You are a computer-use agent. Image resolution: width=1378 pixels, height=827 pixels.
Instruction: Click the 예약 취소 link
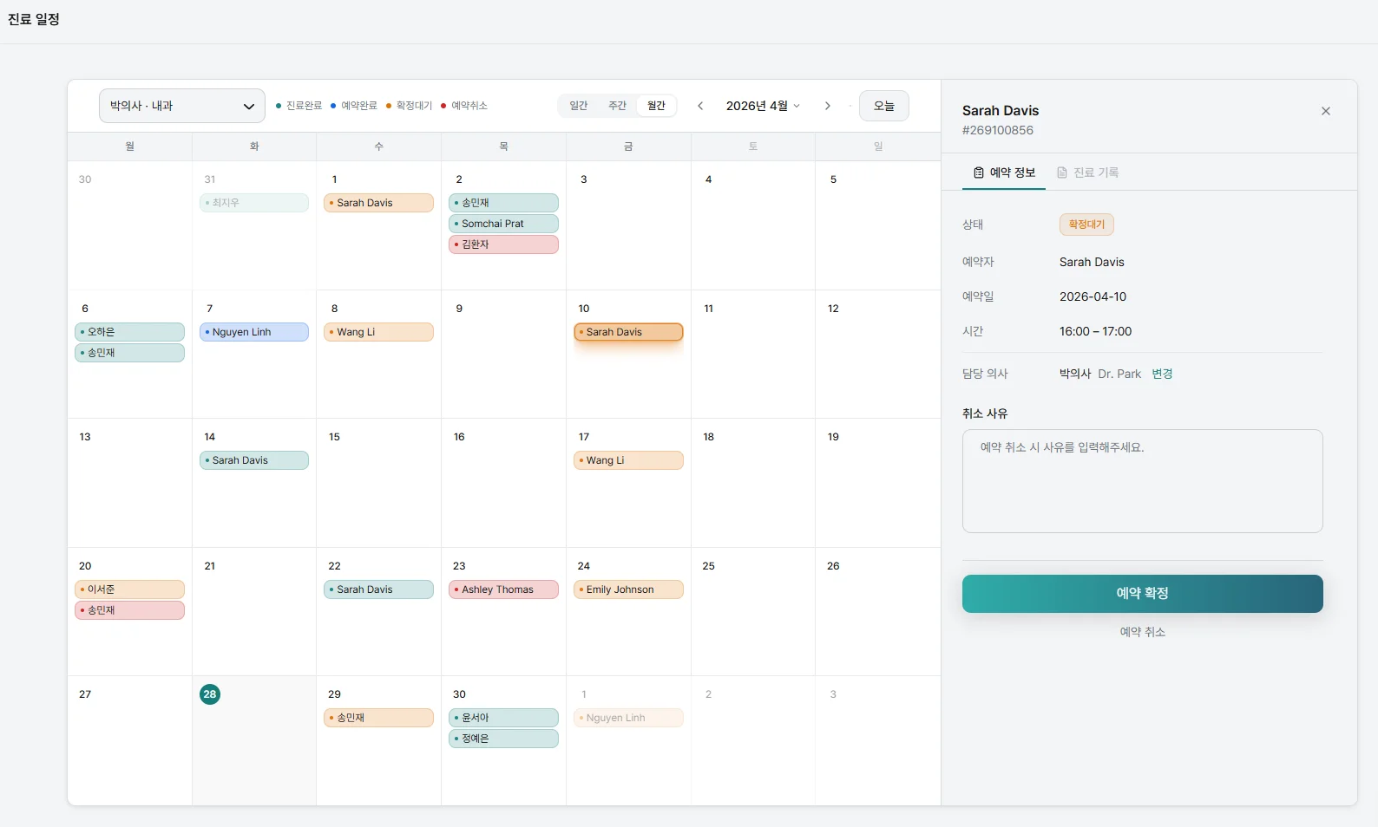pos(1142,632)
